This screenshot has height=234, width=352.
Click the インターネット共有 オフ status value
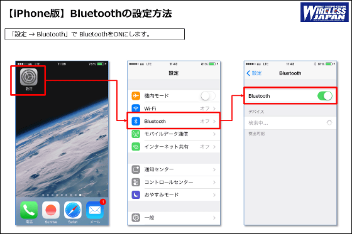point(205,147)
